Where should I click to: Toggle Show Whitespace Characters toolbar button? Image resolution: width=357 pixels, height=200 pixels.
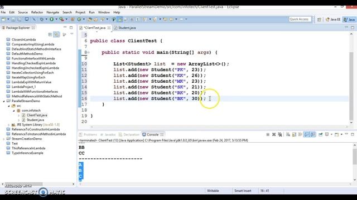click(x=138, y=19)
